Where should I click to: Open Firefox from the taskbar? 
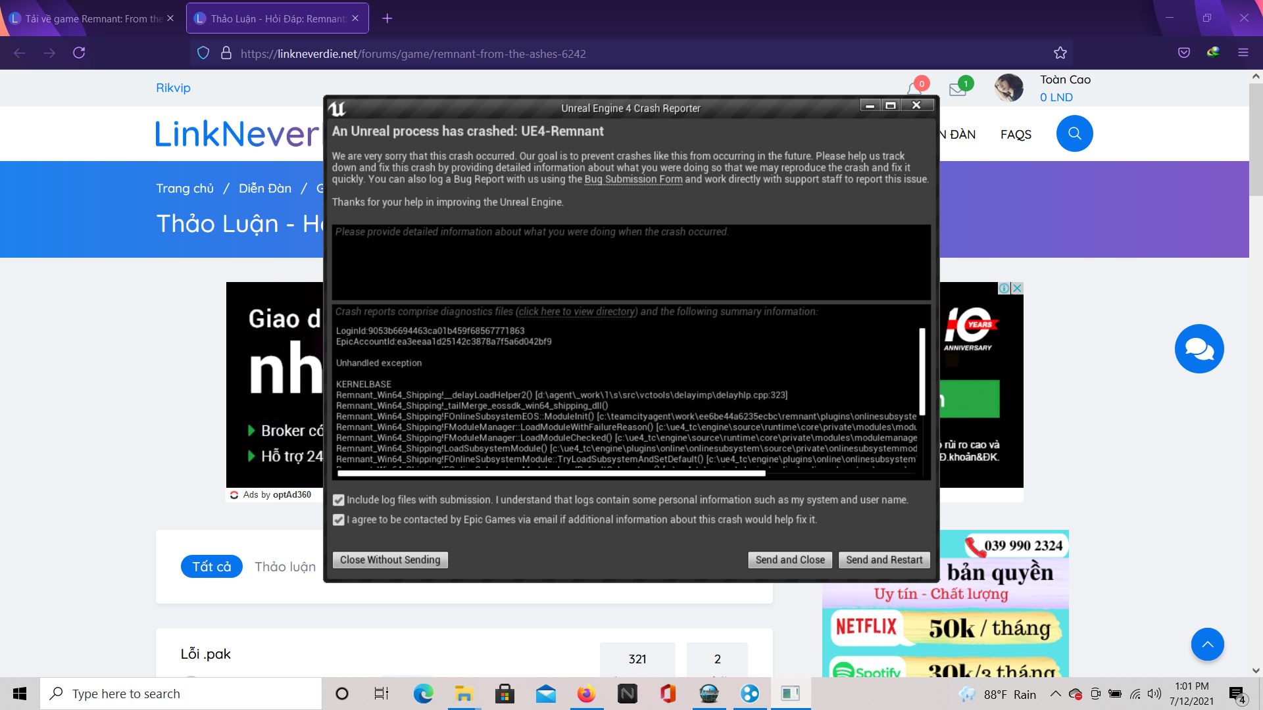585,694
